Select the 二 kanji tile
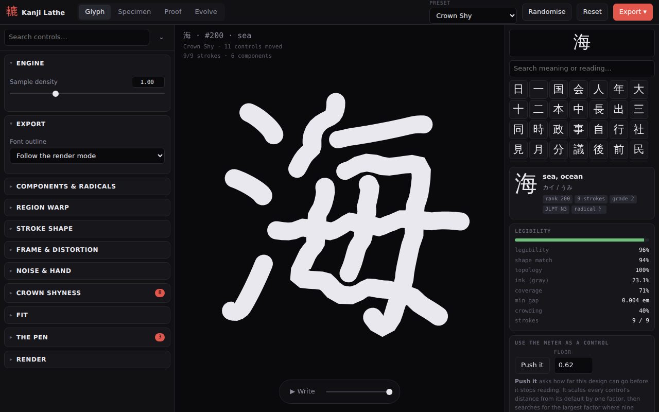 (x=539, y=109)
